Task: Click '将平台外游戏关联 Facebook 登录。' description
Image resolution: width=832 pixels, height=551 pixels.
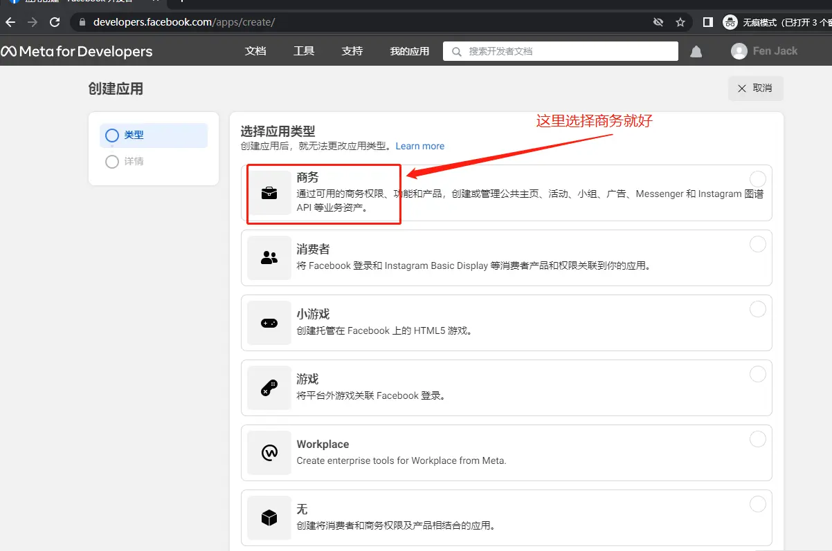Action: tap(372, 395)
